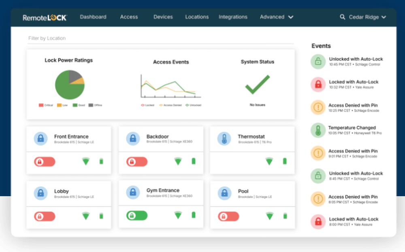The height and width of the screenshot is (252, 405).
Task: Collapse the Advanced chevron in the navigation
Action: [x=290, y=17]
